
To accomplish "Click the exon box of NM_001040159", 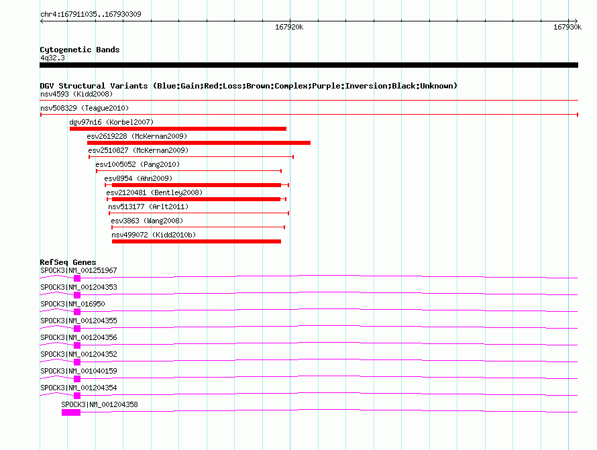I will coord(77,379).
